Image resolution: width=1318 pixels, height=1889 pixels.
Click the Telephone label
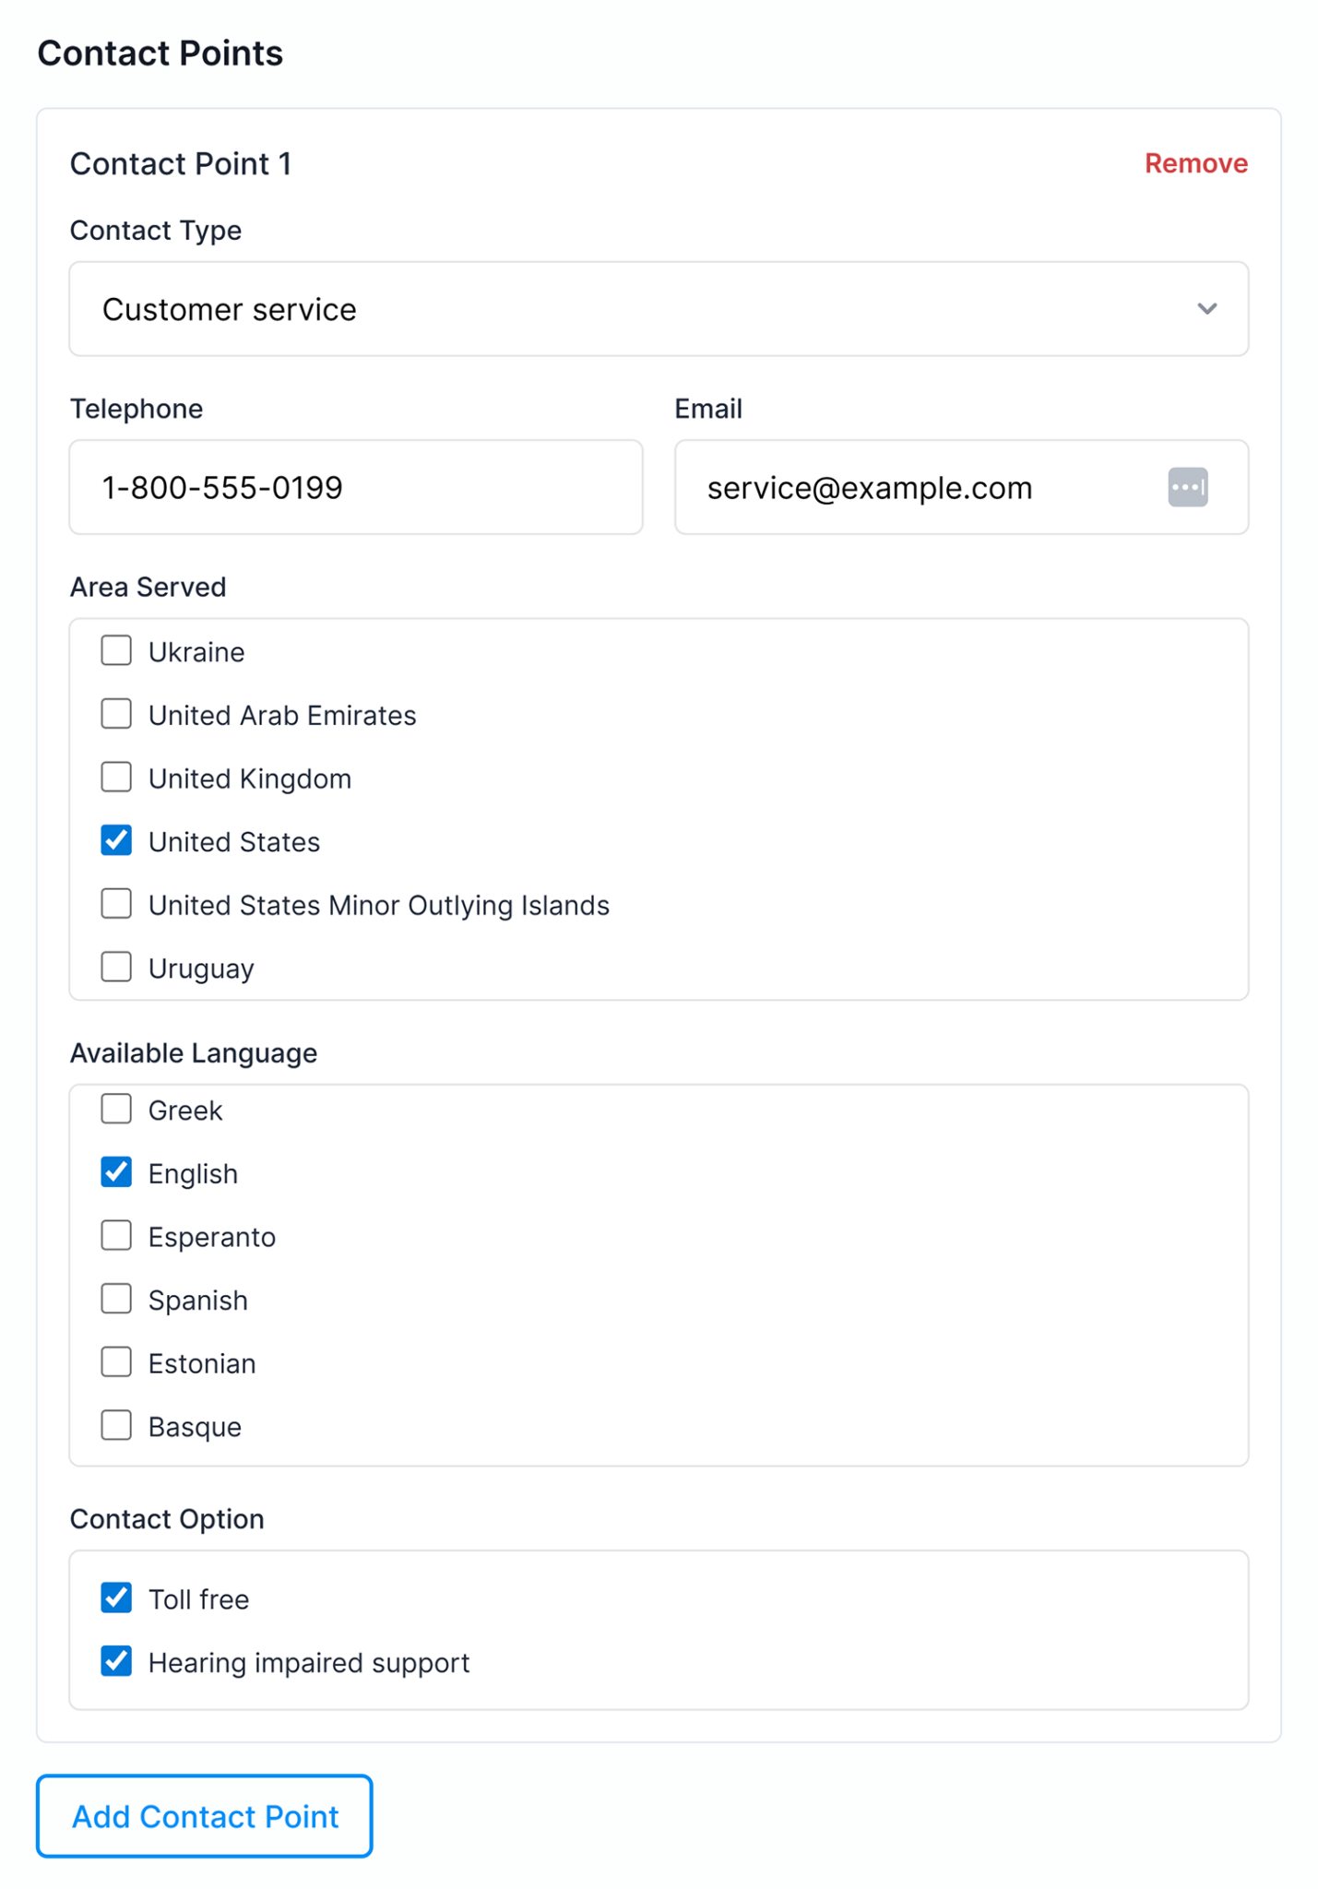(137, 408)
